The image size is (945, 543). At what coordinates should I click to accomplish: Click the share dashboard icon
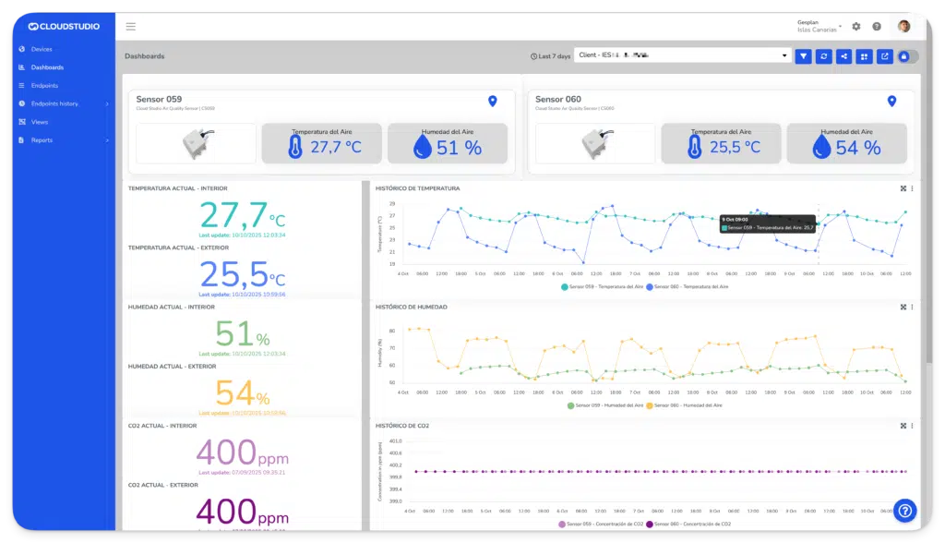point(844,56)
